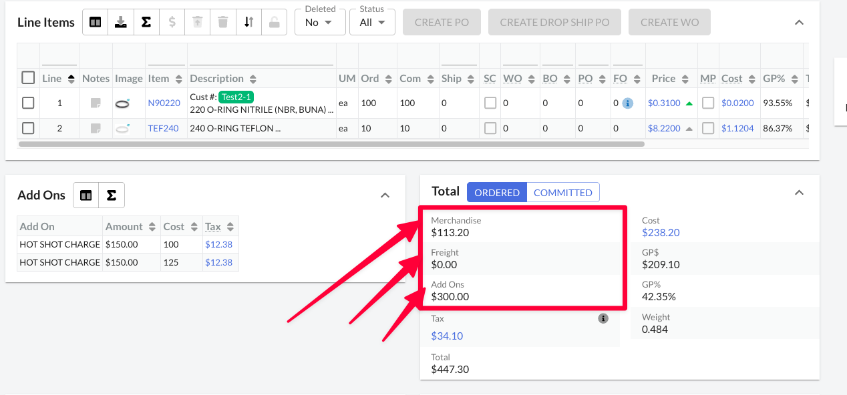Click the sort order arrows icon
The width and height of the screenshot is (847, 395).
[x=248, y=22]
